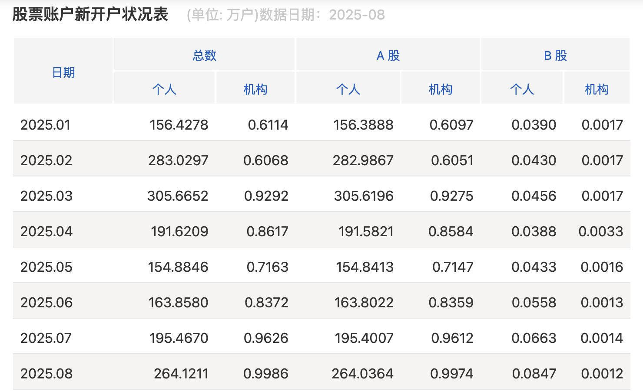643x391 pixels.
Task: Click the value 0.0847
Action: coord(534,374)
